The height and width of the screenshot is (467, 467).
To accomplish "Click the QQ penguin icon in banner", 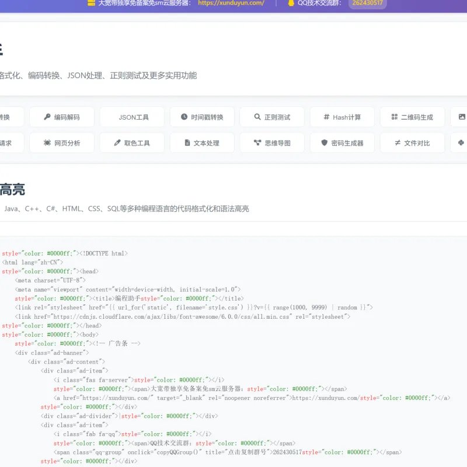I will coord(291,3).
